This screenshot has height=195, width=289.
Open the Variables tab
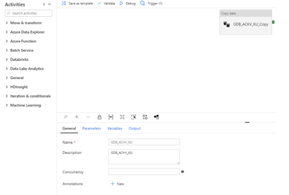tap(115, 128)
